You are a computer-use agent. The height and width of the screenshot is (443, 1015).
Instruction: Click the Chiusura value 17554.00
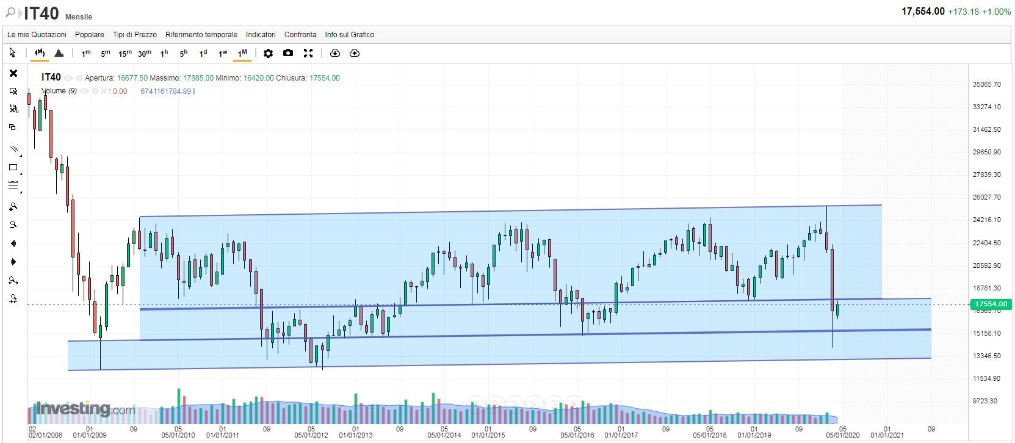pyautogui.click(x=325, y=78)
